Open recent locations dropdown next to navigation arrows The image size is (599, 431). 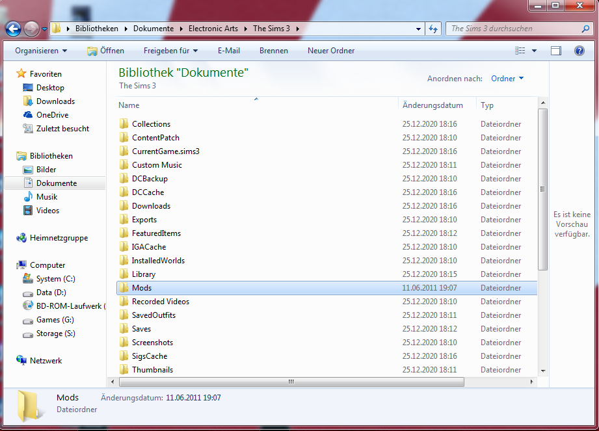coord(45,29)
